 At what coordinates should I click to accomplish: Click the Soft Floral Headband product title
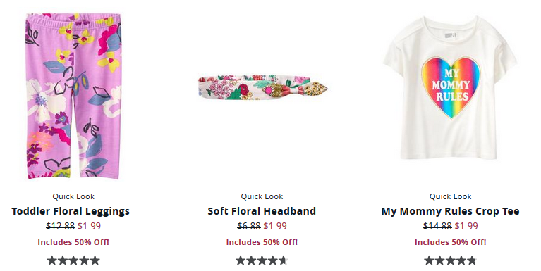tap(262, 211)
